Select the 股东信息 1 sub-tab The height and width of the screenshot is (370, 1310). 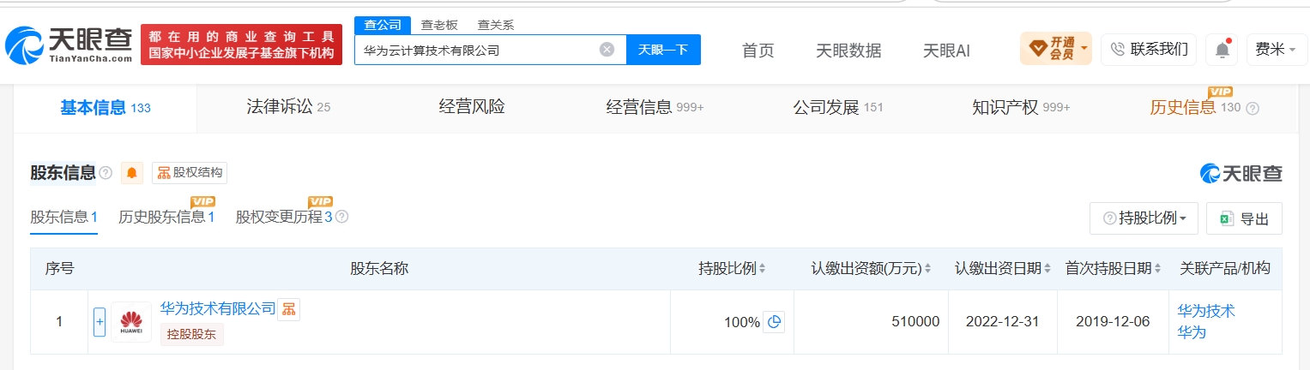click(x=64, y=218)
